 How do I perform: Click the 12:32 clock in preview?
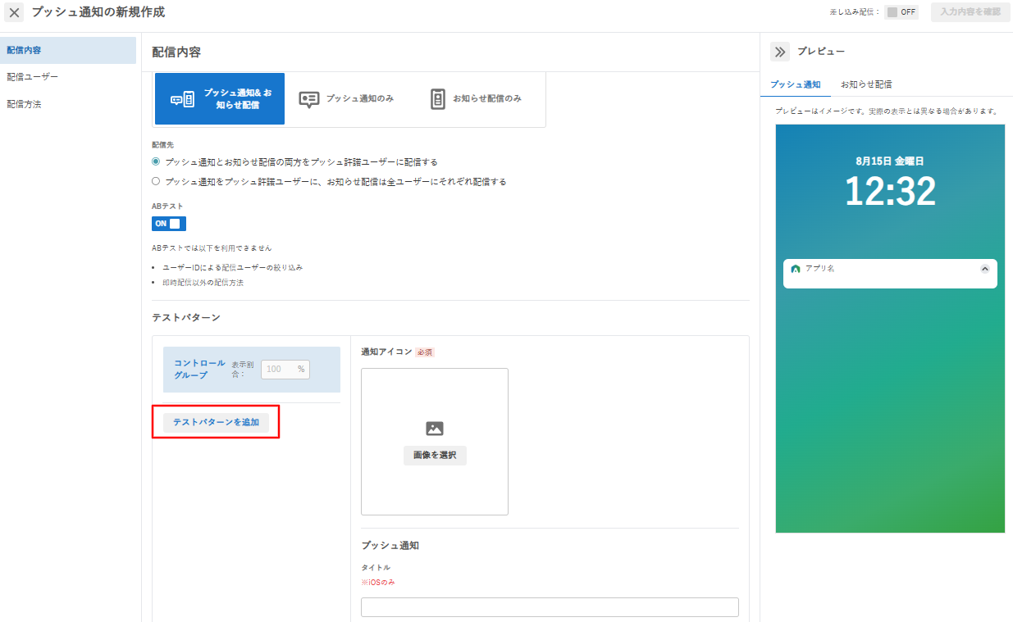[890, 192]
